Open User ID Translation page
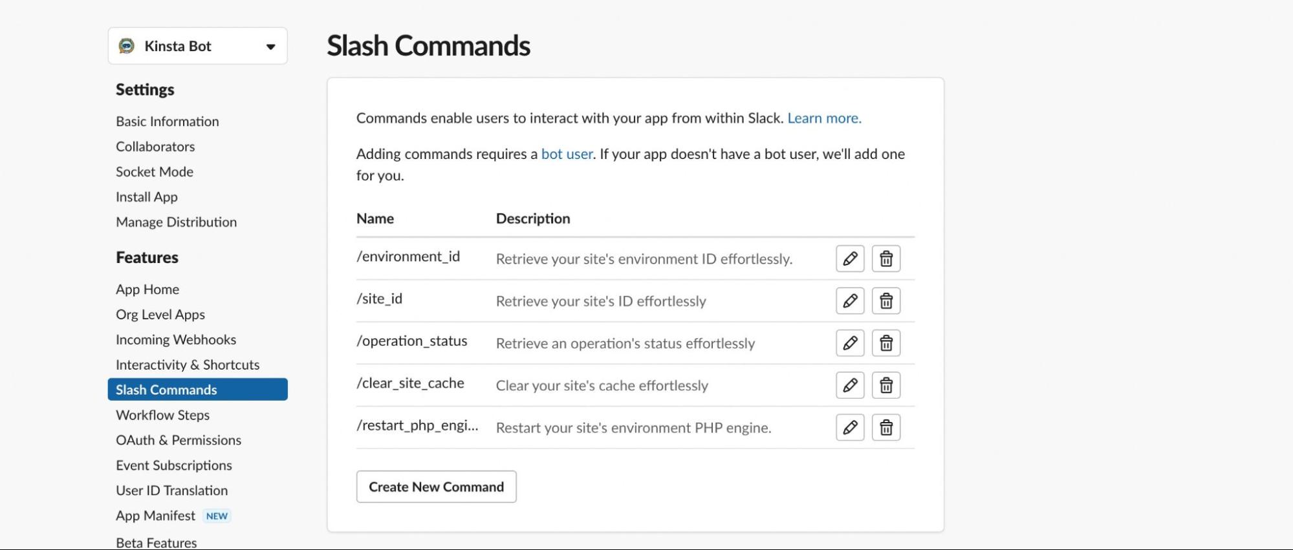1293x550 pixels. 172,491
